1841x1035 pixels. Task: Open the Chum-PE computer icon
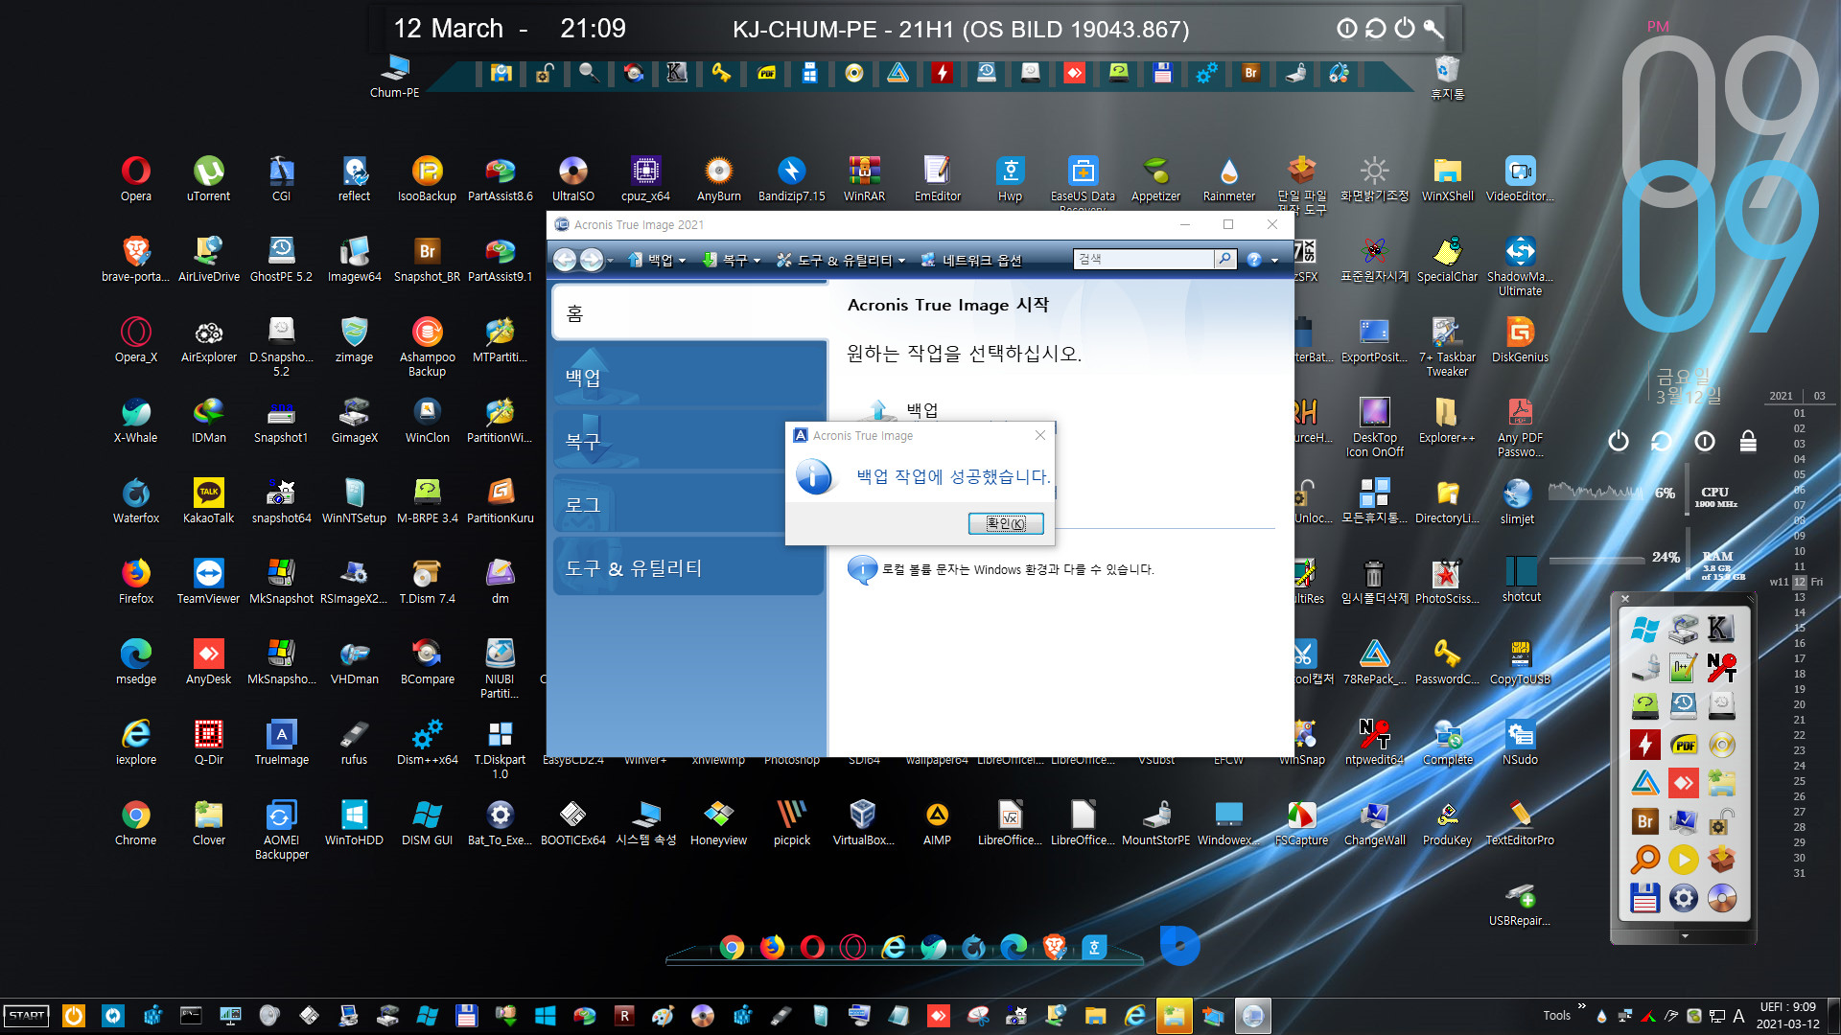[x=394, y=77]
